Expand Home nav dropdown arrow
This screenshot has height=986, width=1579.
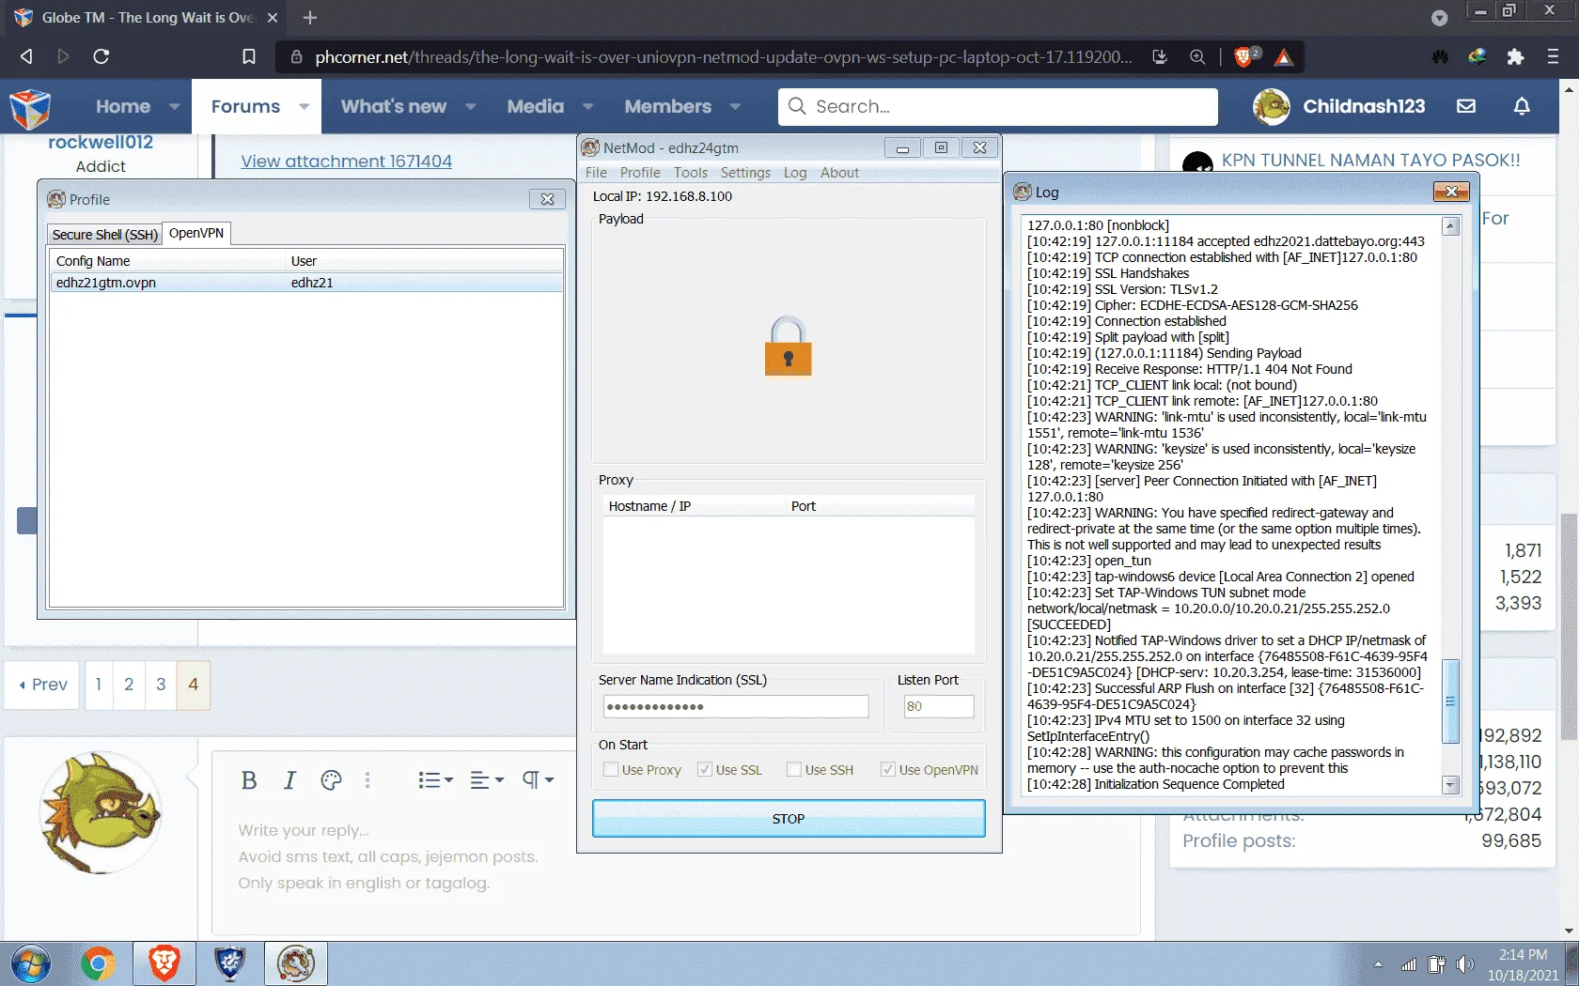point(174,107)
